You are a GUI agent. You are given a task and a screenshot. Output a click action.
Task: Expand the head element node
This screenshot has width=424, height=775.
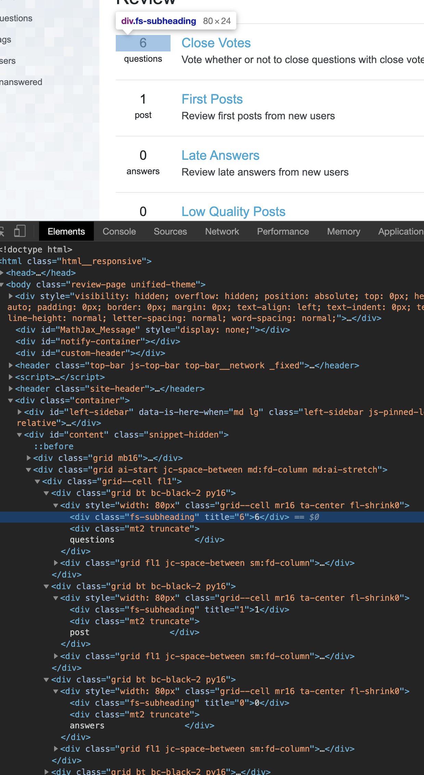pos(2,273)
